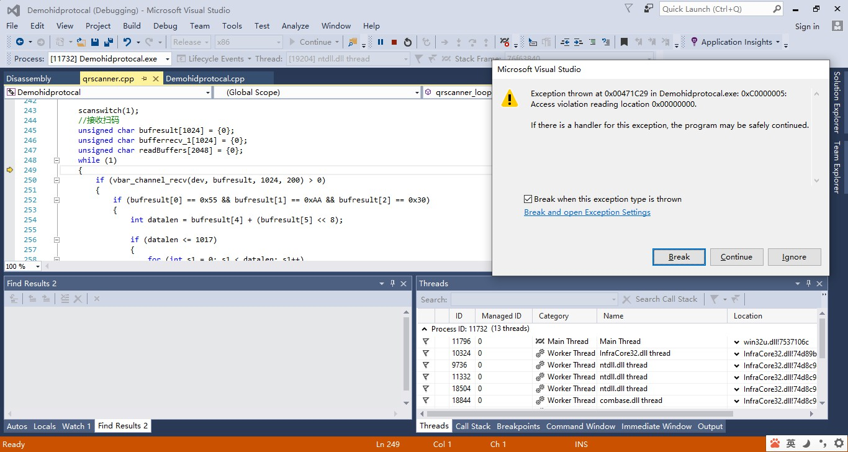Image resolution: width=848 pixels, height=452 pixels.
Task: Click the Application Insights lightbulb icon
Action: coord(694,42)
